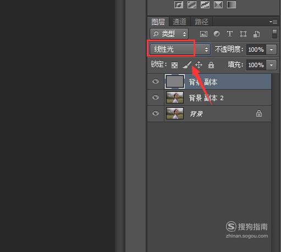Filter for type layers
The width and height of the screenshot is (281, 252).
230,34
